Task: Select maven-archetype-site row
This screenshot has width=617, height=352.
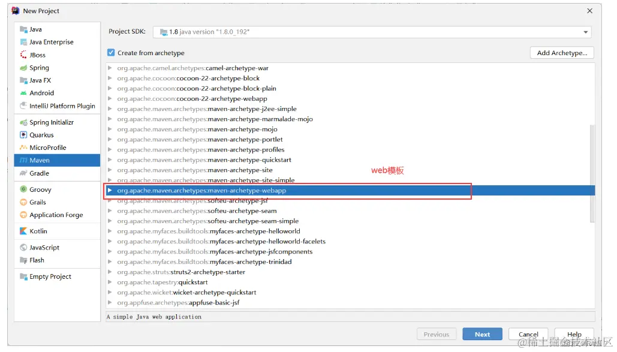Action: pyautogui.click(x=350, y=170)
